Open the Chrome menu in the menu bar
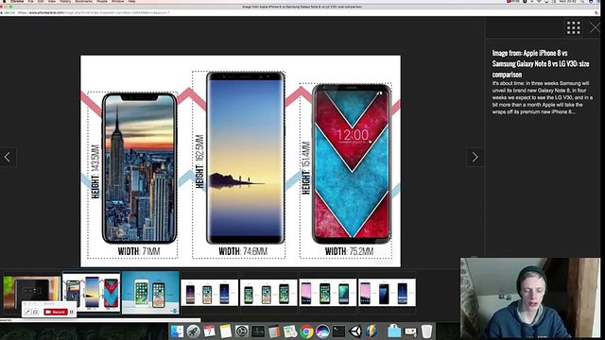This screenshot has height=340, width=605. click(x=17, y=2)
